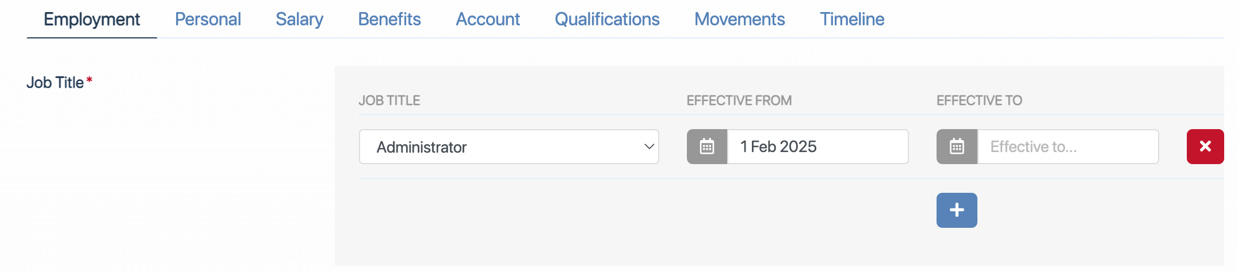Click the EFFECTIVE TO column header

979,100
